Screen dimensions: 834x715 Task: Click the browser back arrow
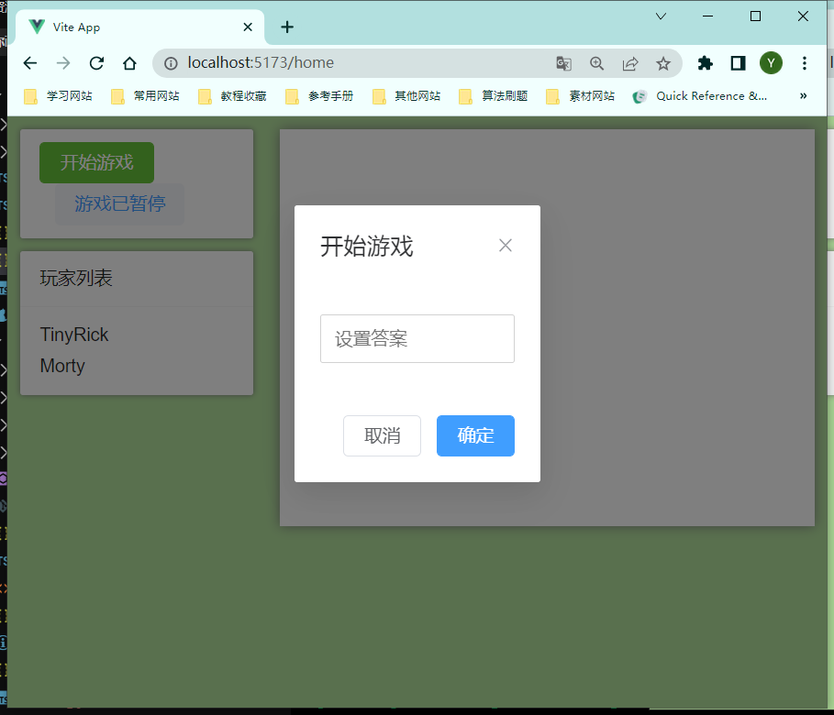point(30,63)
